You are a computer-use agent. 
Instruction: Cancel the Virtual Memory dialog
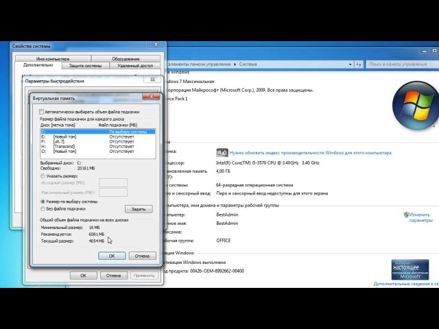pyautogui.click(x=142, y=256)
